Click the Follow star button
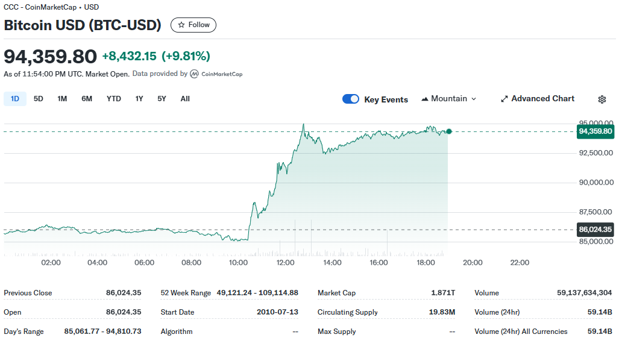 pyautogui.click(x=193, y=25)
